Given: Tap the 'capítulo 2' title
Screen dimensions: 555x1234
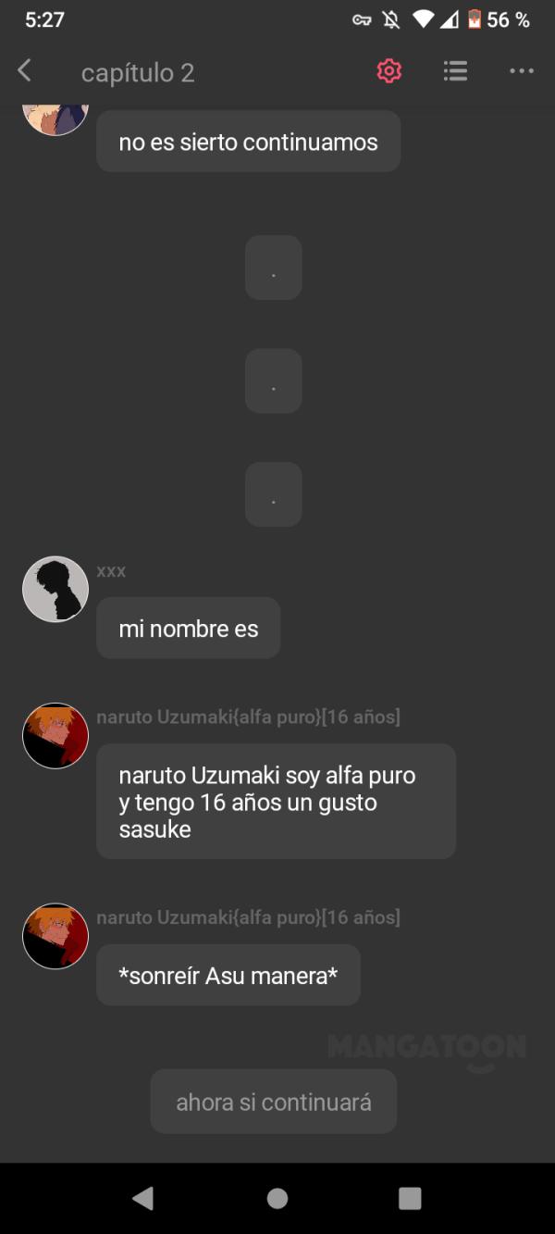Looking at the screenshot, I should [x=138, y=72].
